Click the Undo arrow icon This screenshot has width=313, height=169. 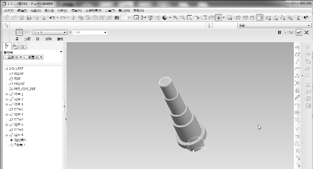pyautogui.click(x=52, y=18)
